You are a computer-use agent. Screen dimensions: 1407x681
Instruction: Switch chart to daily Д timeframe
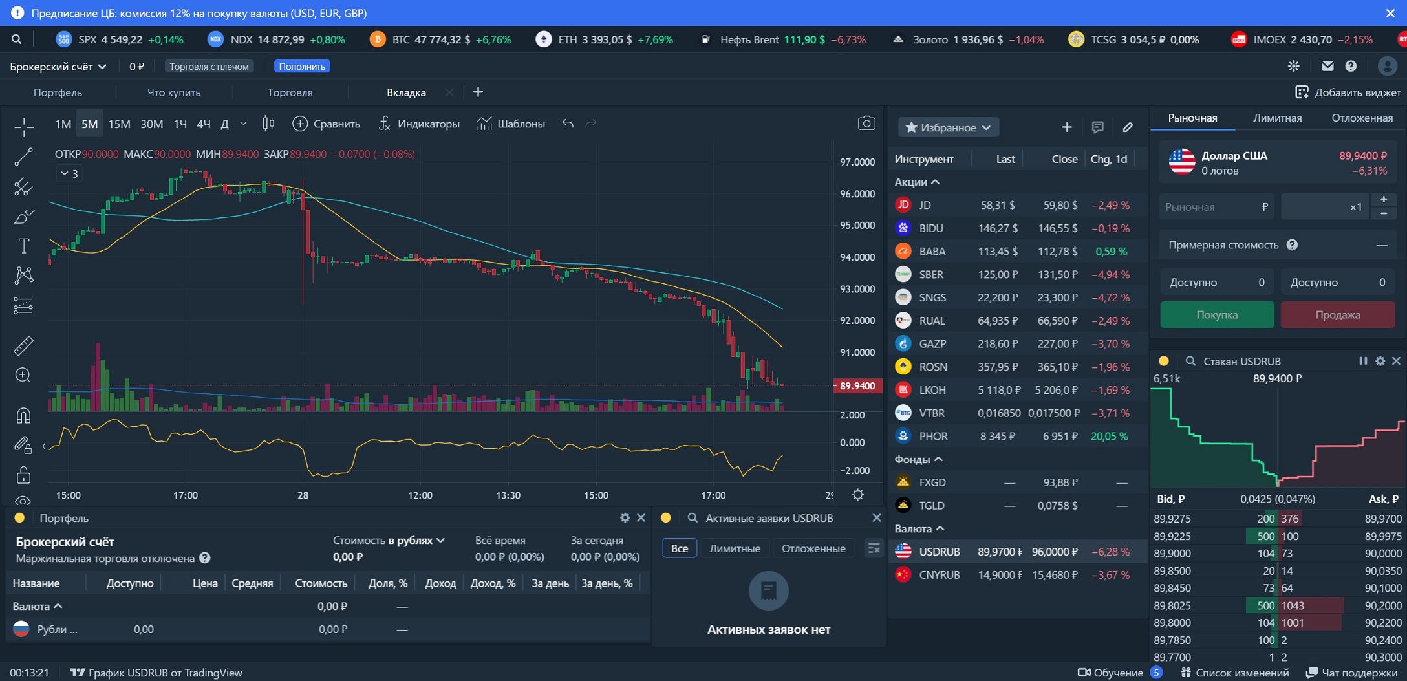tap(224, 124)
